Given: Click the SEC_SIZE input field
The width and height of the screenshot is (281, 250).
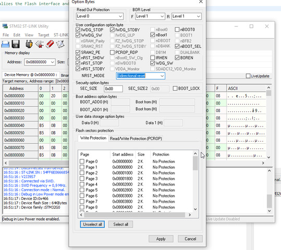Looking at the screenshot, I should pos(113,89).
